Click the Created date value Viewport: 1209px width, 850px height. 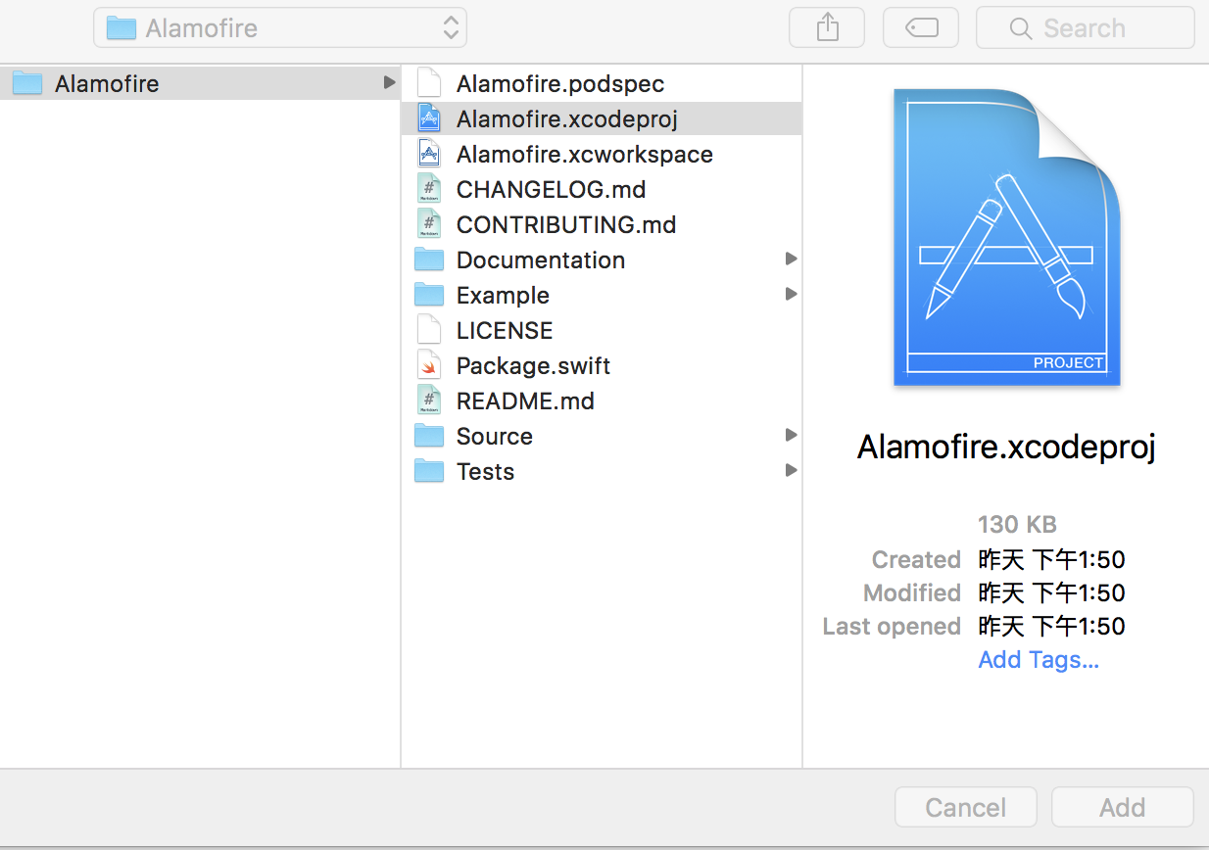1051,560
